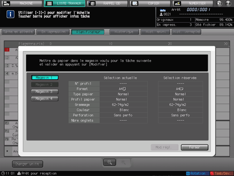Click the Format A4 current selection cell

tap(124, 89)
